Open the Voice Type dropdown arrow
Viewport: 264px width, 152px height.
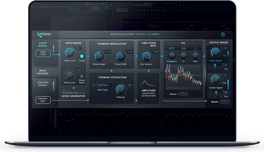[93, 85]
